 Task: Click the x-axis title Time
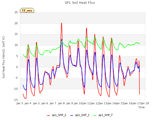(x=141, y=107)
